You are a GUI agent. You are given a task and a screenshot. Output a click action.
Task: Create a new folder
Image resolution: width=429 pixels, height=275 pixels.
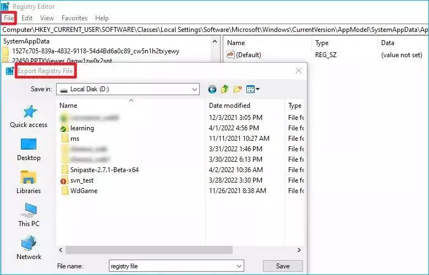tap(238, 89)
